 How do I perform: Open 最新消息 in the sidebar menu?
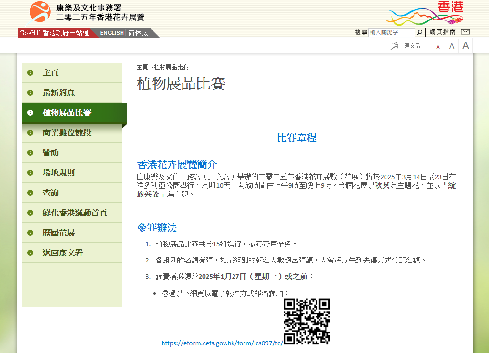[x=59, y=93]
